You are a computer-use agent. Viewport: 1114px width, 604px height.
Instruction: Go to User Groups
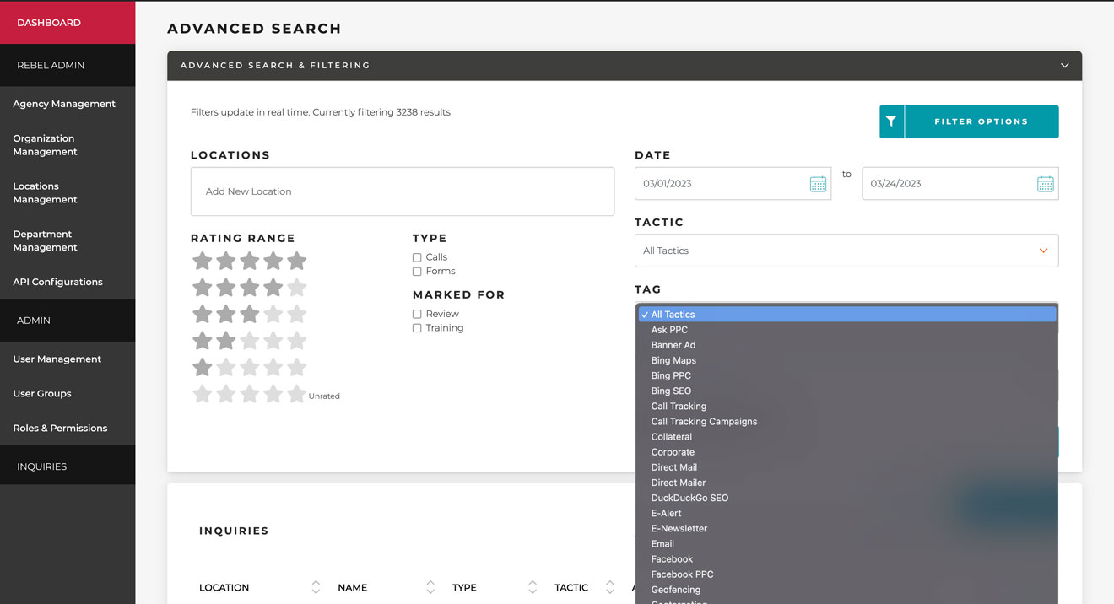click(x=42, y=393)
